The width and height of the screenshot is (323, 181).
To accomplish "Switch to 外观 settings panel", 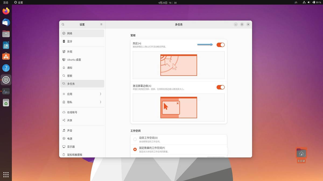I will tap(82, 52).
